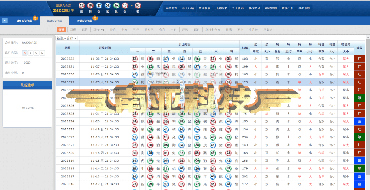The width and height of the screenshot is (370, 190).
Task: Click ball 46 in row 2023331
Action: 228,66
